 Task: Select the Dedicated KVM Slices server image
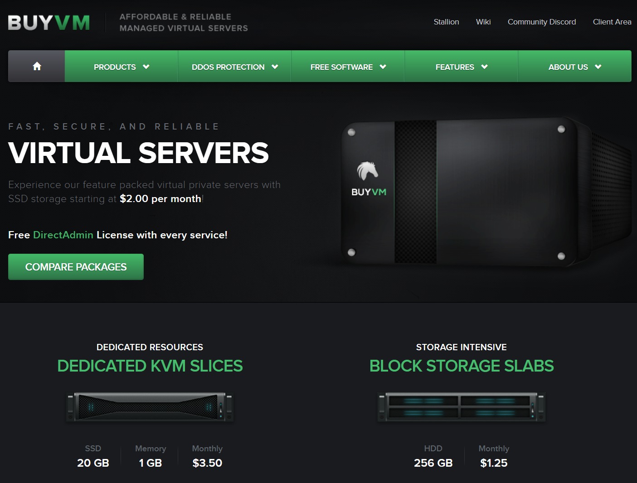click(150, 407)
